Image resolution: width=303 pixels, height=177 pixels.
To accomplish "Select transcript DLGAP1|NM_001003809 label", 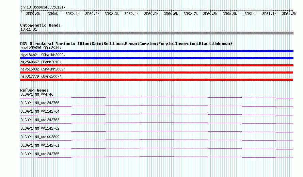I will click(40, 137).
